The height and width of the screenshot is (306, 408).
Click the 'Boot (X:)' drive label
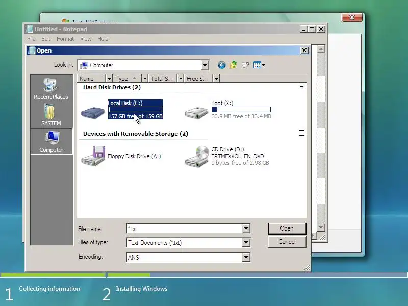click(222, 103)
